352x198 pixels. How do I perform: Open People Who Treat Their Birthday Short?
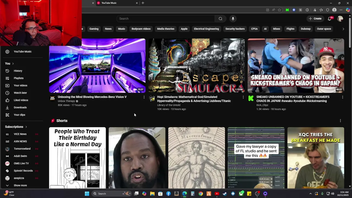coord(77,158)
